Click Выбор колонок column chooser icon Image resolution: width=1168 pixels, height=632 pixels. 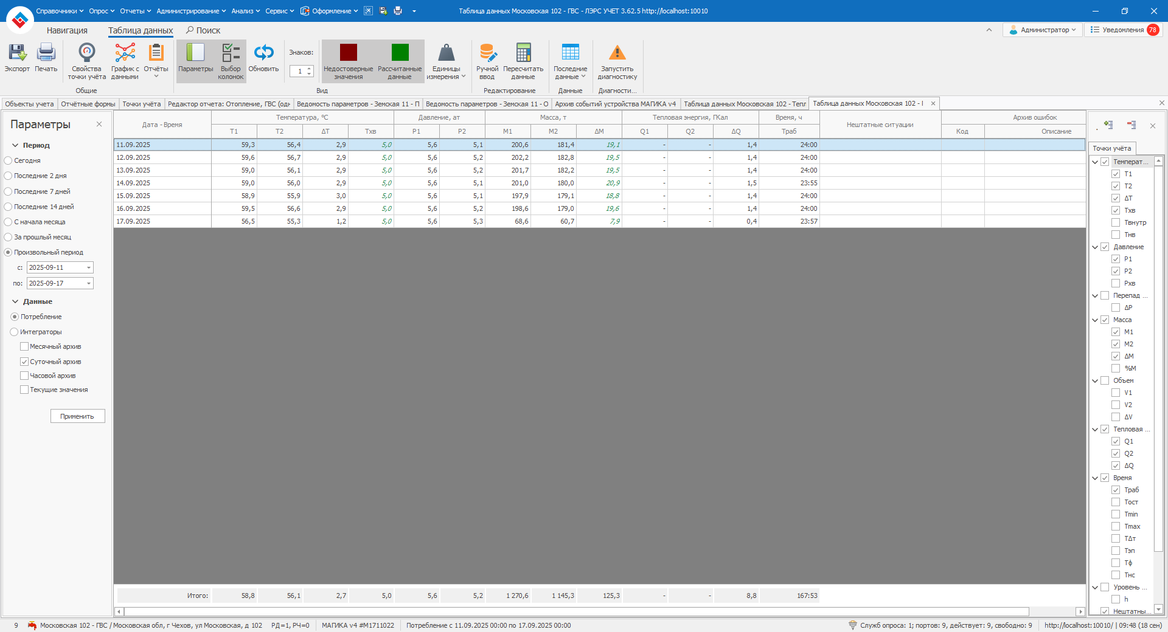tap(231, 53)
